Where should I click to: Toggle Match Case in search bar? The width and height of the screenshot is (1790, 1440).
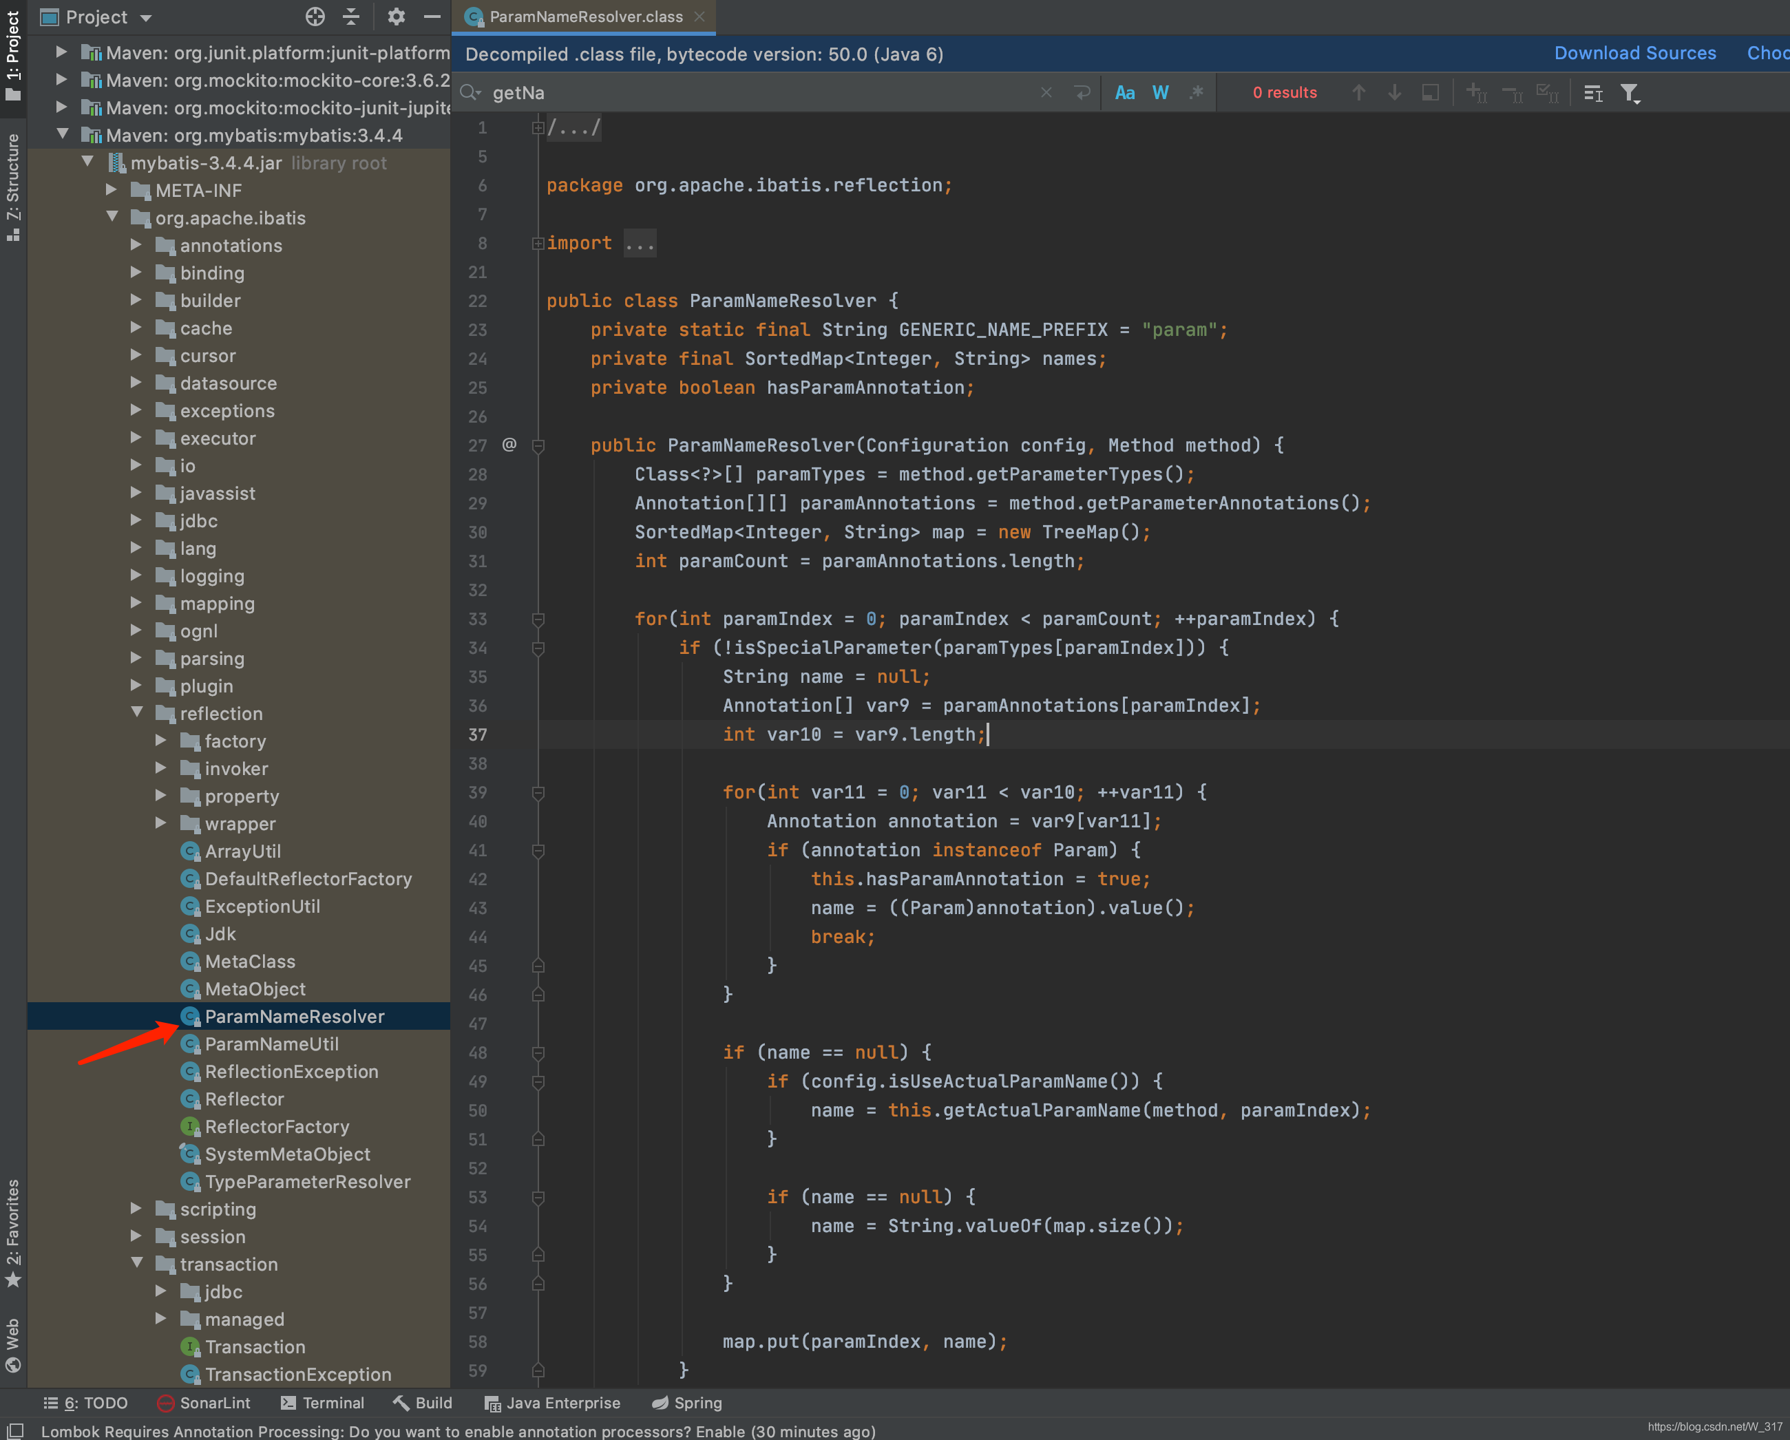tap(1124, 93)
